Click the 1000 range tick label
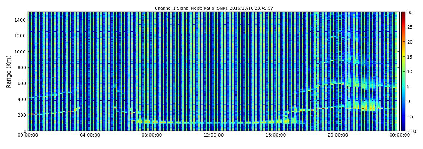 pos(21,52)
